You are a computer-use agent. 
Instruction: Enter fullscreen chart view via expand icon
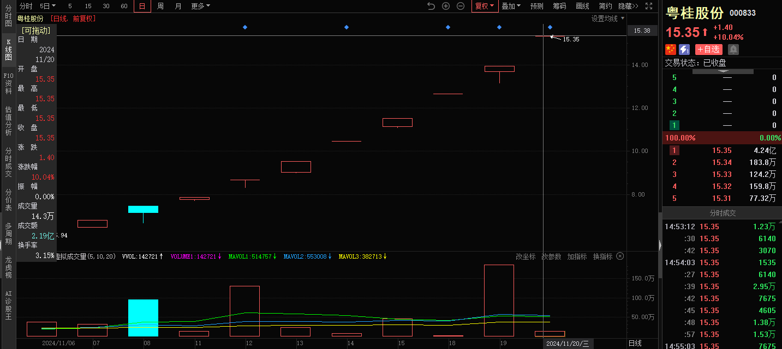coord(649,6)
